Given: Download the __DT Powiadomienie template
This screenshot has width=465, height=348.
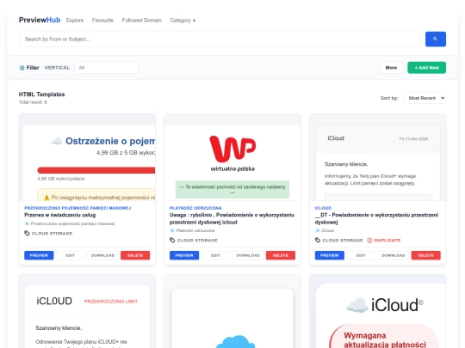Looking at the screenshot, I should 394,255.
